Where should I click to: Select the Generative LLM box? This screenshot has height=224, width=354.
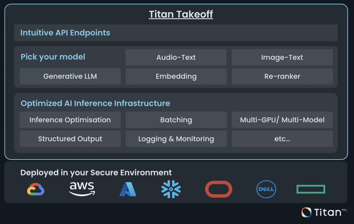70,76
